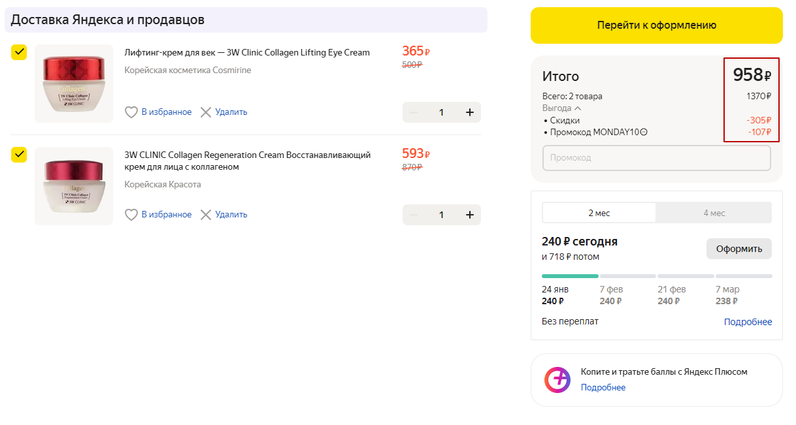Increase quantity of Lifting Eye Cream with plus
The height and width of the screenshot is (425, 796).
(x=469, y=112)
